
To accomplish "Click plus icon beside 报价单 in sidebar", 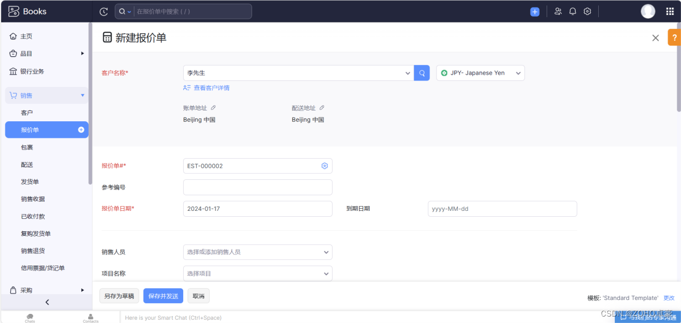I will (81, 130).
